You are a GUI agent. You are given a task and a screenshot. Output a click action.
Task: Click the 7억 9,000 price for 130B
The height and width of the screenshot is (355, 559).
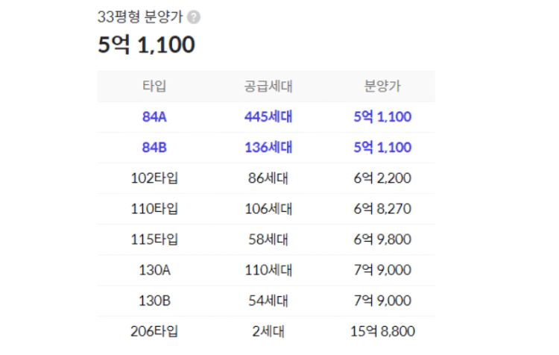[x=382, y=301]
